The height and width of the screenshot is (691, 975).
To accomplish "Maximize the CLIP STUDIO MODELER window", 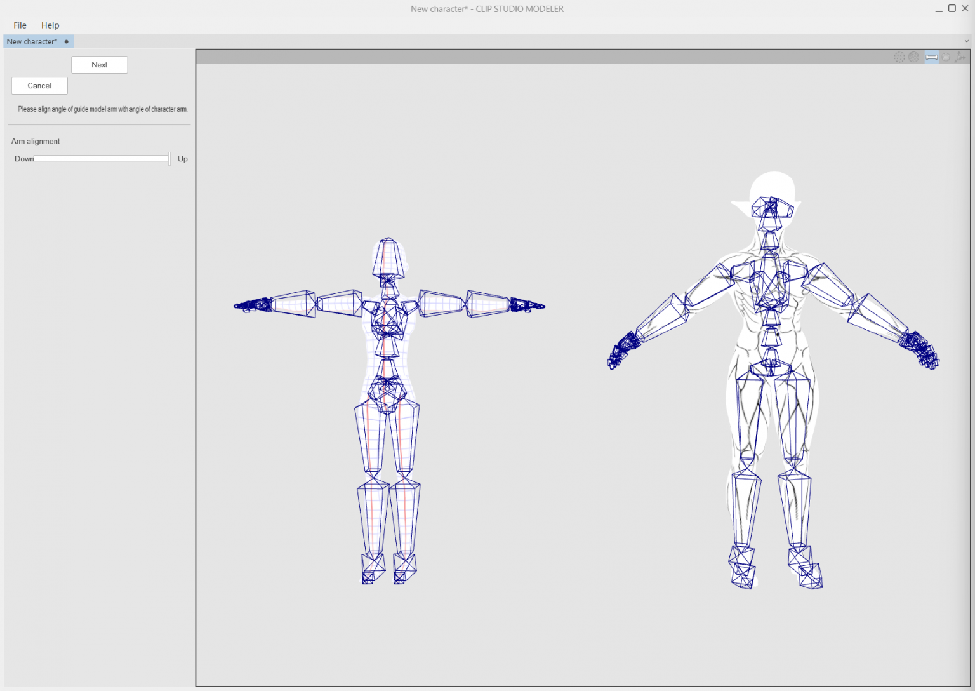I will (952, 9).
